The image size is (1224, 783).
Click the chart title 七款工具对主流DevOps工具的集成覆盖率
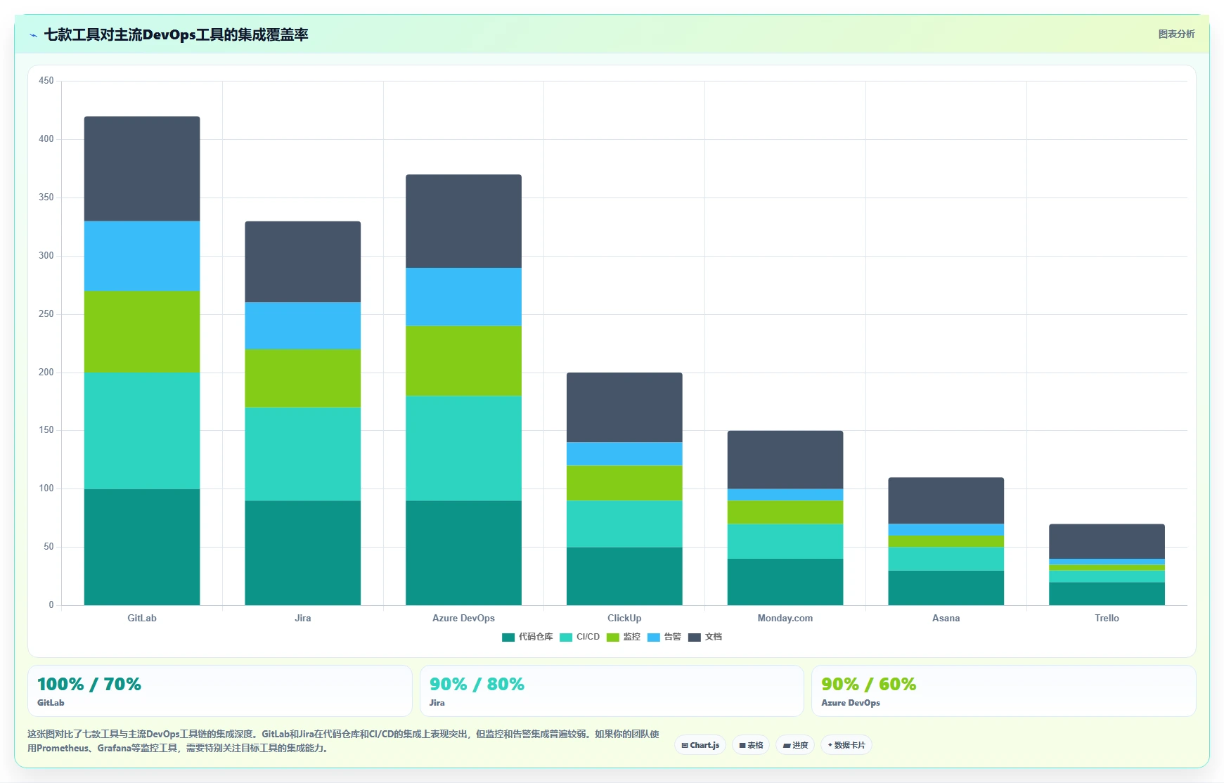(176, 34)
